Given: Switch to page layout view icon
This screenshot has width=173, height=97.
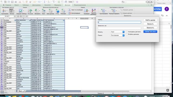Looking at the screenshot, I should pyautogui.click(x=6, y=92).
